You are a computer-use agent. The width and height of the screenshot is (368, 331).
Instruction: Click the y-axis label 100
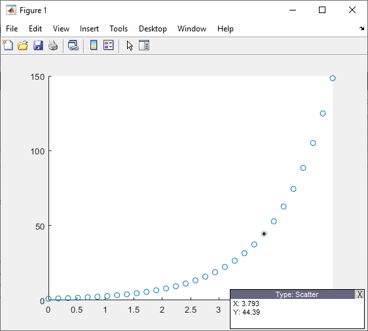pos(37,151)
